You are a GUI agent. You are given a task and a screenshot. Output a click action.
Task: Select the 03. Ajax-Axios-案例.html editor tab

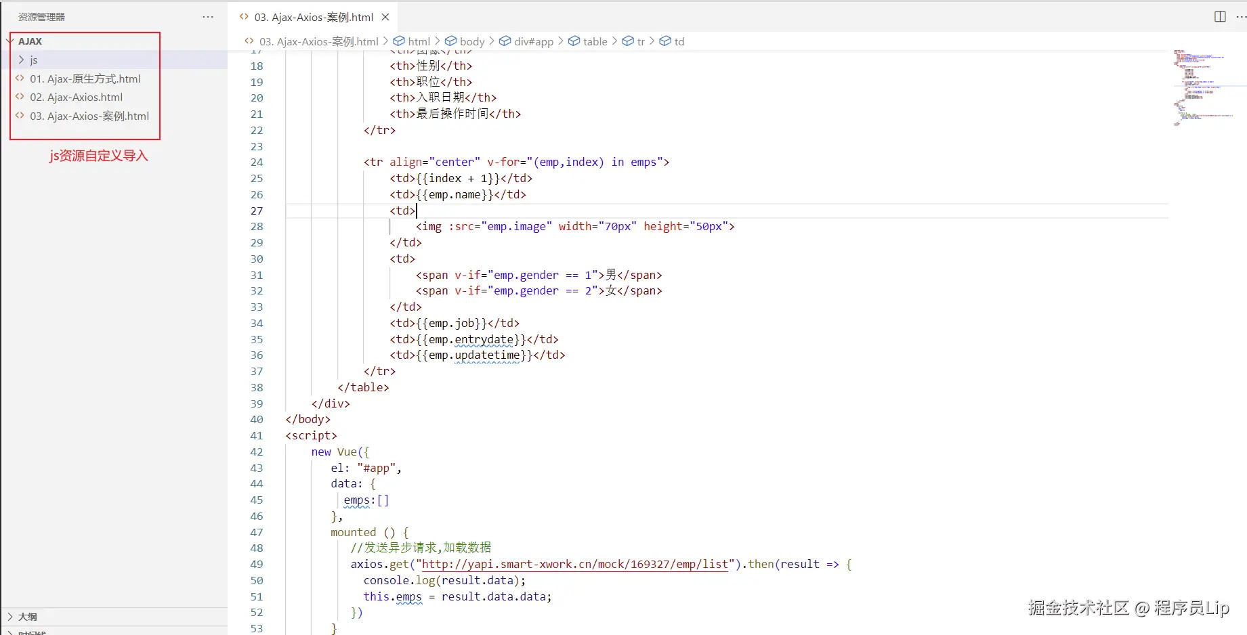[314, 17]
